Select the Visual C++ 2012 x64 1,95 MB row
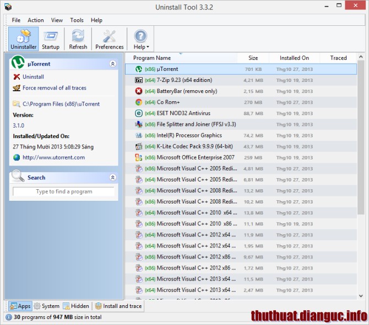The height and width of the screenshot is (325, 369). point(241,246)
